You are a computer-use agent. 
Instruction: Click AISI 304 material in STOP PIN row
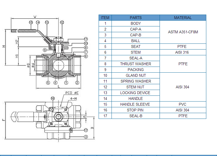pyautogui.click(x=183, y=110)
